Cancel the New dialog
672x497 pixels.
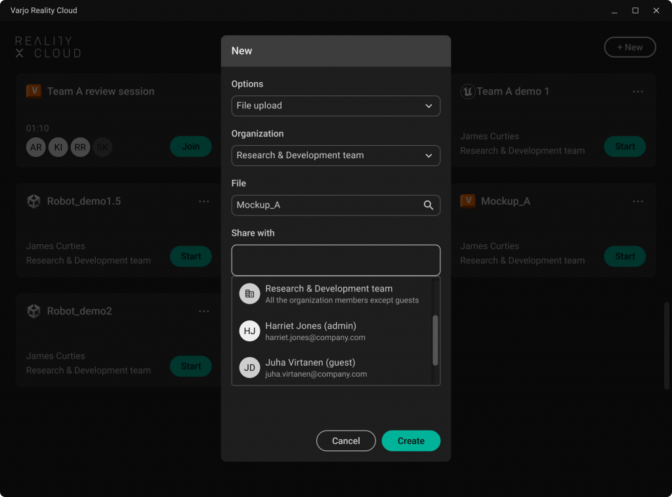(346, 441)
